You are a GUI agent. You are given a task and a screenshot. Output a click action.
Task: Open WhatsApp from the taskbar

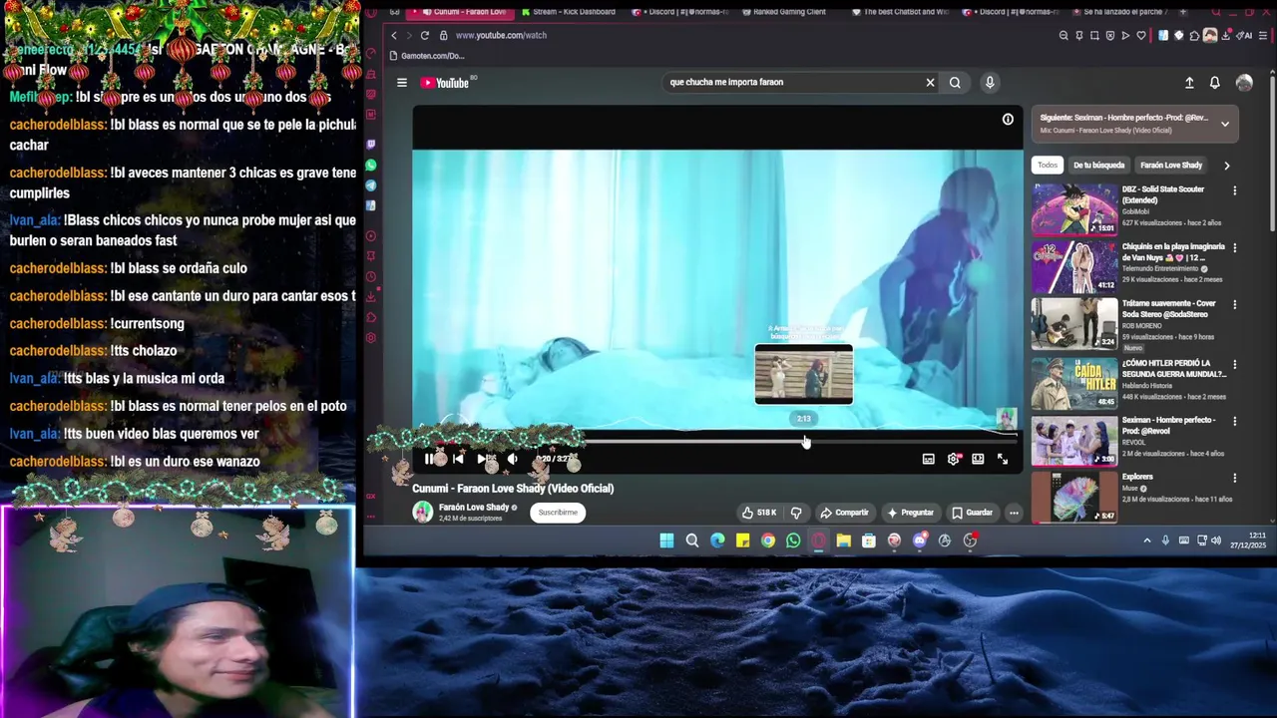793,540
